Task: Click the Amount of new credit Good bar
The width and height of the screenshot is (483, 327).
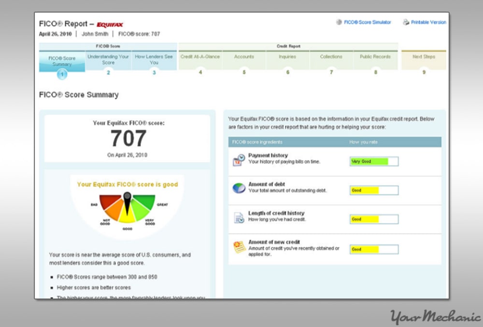Action: (x=374, y=249)
